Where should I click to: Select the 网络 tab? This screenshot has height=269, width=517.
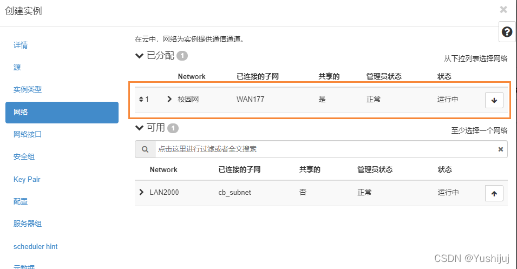[x=62, y=113]
